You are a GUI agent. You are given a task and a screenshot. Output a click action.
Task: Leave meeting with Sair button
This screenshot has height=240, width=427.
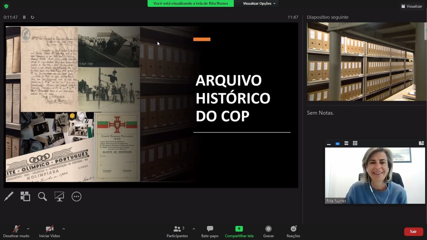414,231
